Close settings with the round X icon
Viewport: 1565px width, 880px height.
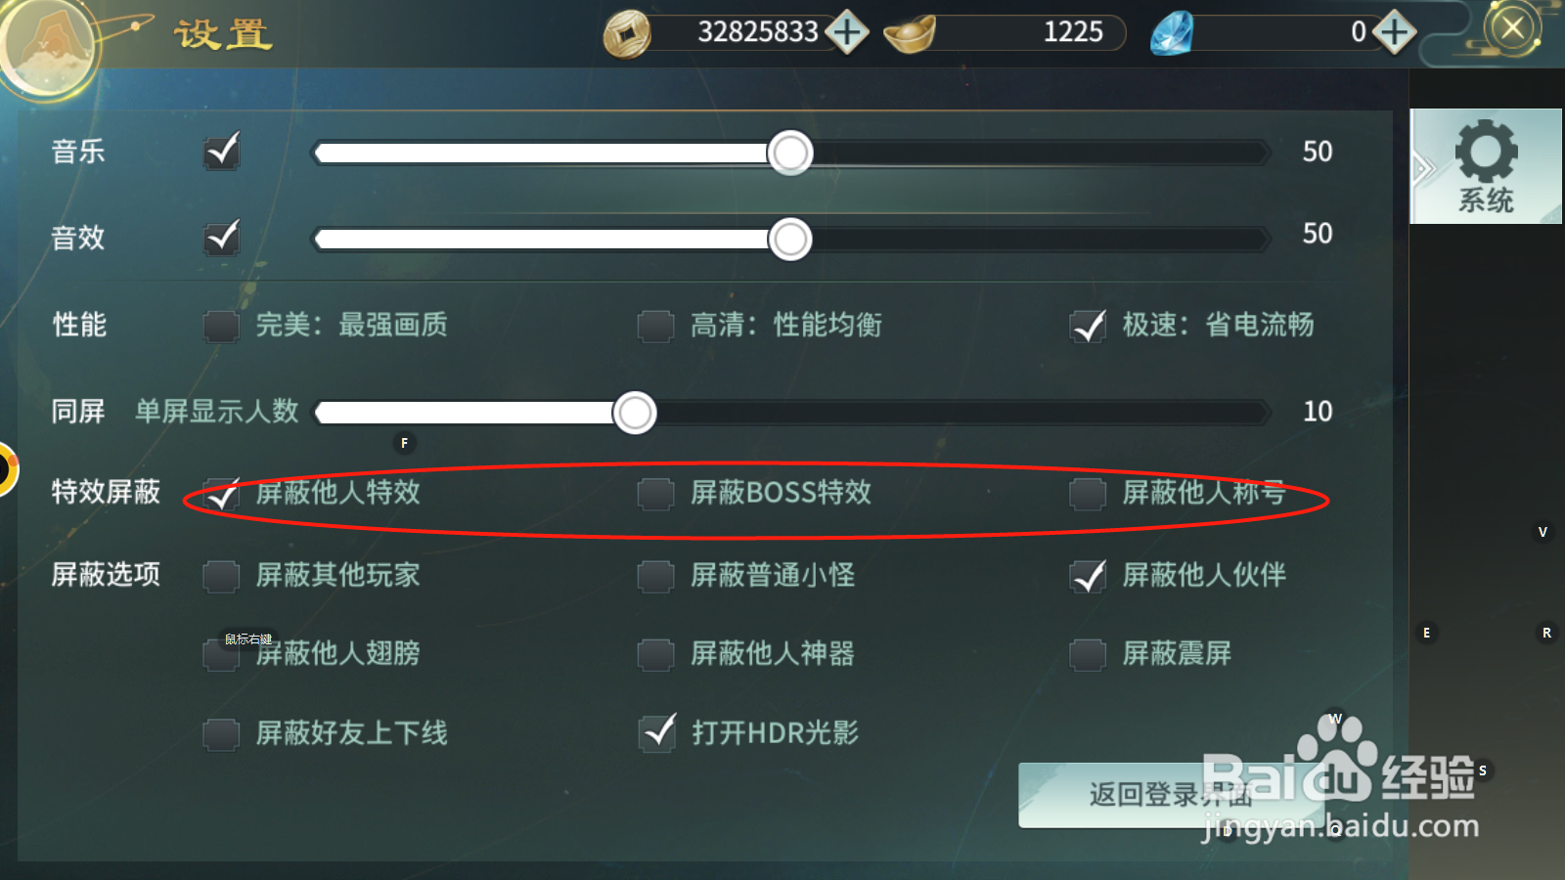pos(1512,28)
